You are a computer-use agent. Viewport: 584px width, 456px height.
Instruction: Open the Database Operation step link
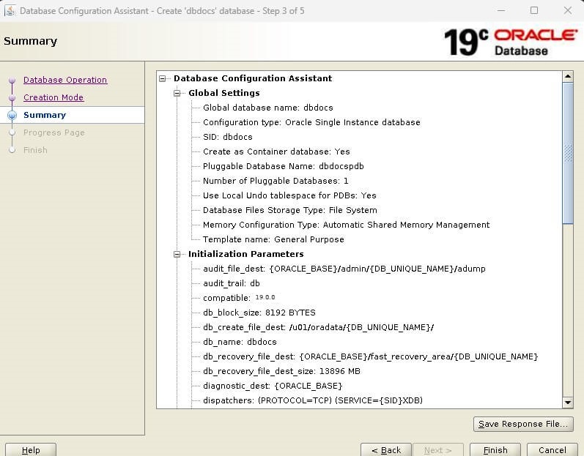tap(65, 80)
